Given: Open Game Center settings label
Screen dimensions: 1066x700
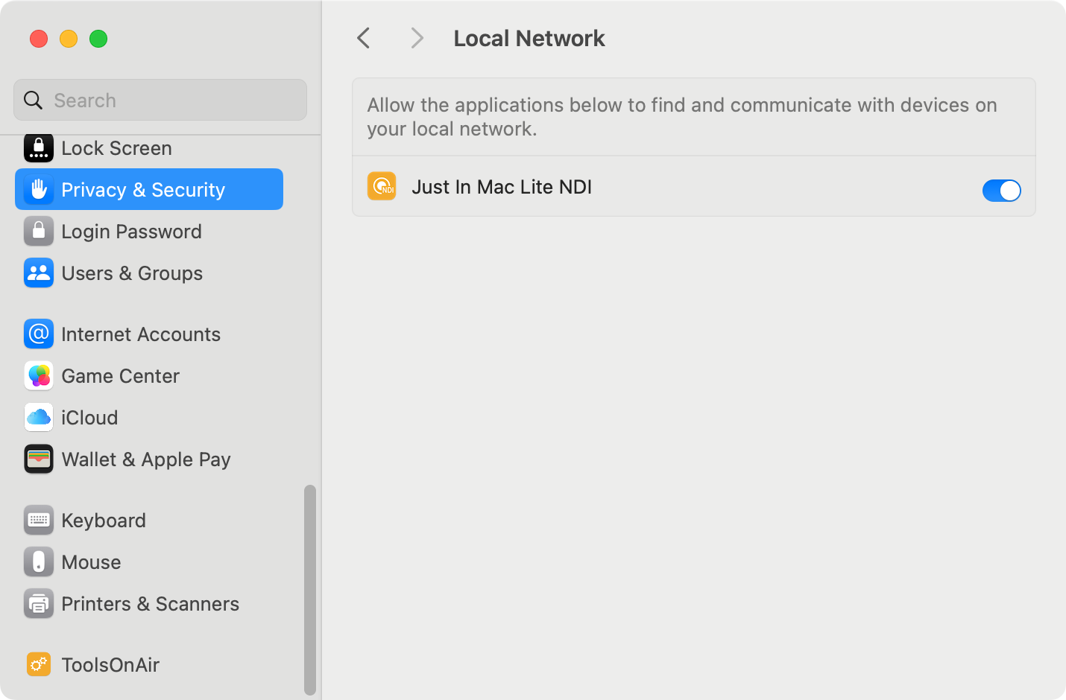Looking at the screenshot, I should point(120,376).
